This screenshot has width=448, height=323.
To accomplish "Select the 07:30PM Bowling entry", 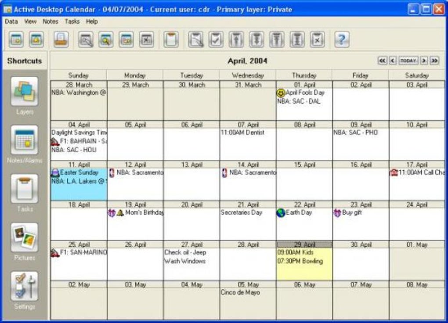I will (300, 261).
